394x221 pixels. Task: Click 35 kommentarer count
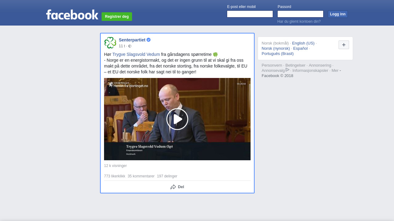click(x=141, y=176)
